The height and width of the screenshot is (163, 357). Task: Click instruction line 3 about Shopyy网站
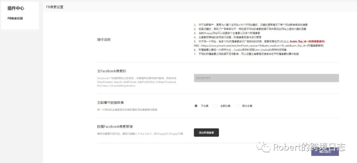click(x=227, y=33)
